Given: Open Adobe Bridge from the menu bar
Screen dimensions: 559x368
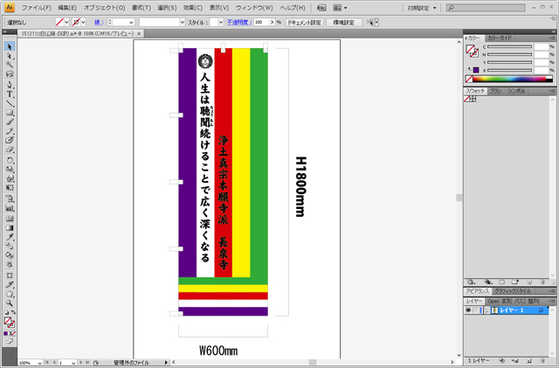Looking at the screenshot, I should [x=321, y=8].
